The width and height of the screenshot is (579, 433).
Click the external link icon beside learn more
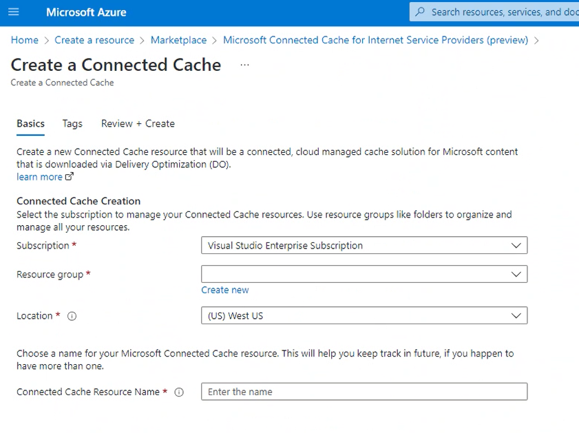tap(69, 177)
